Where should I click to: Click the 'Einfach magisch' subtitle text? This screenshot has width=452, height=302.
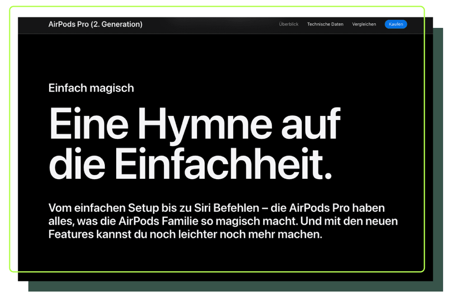coord(91,88)
